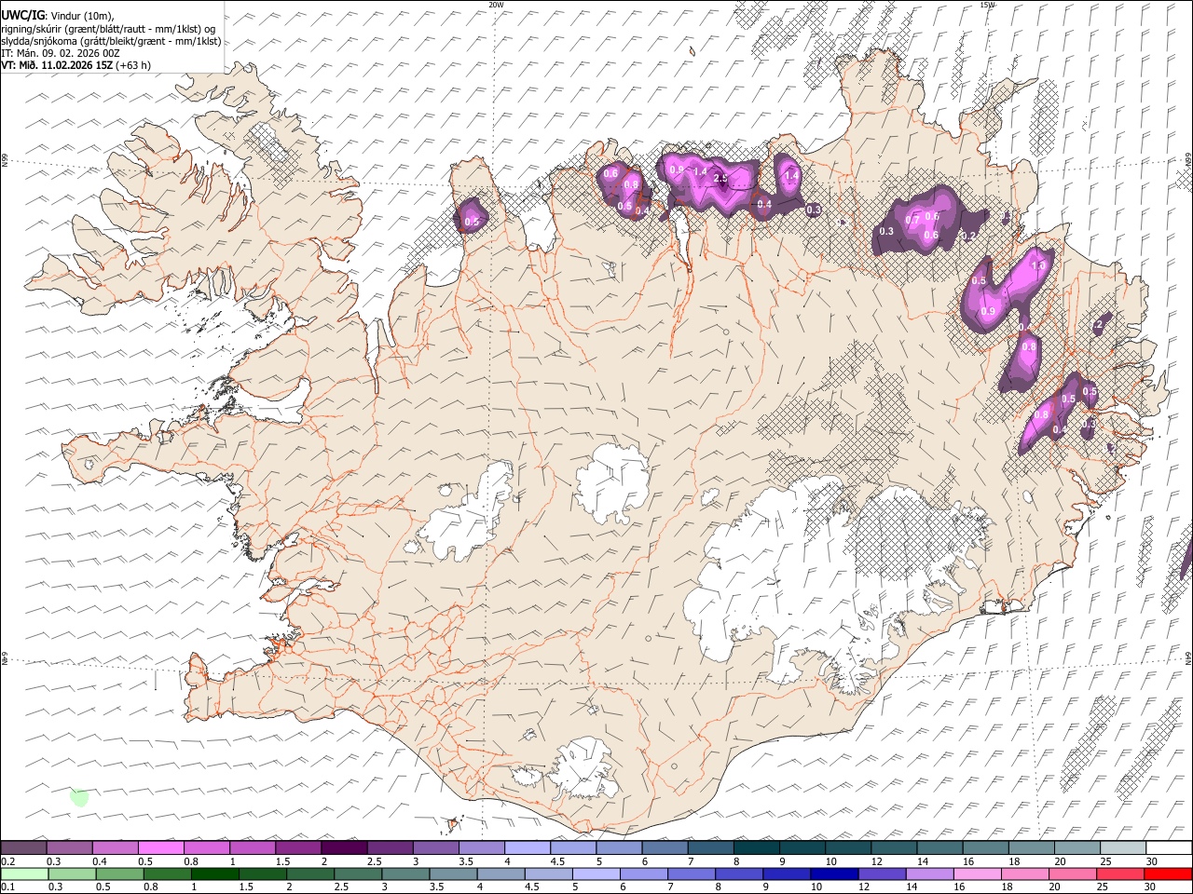The image size is (1193, 894).
Task: Pick the rain scale swatch starting at 0.1
Action: click(24, 874)
